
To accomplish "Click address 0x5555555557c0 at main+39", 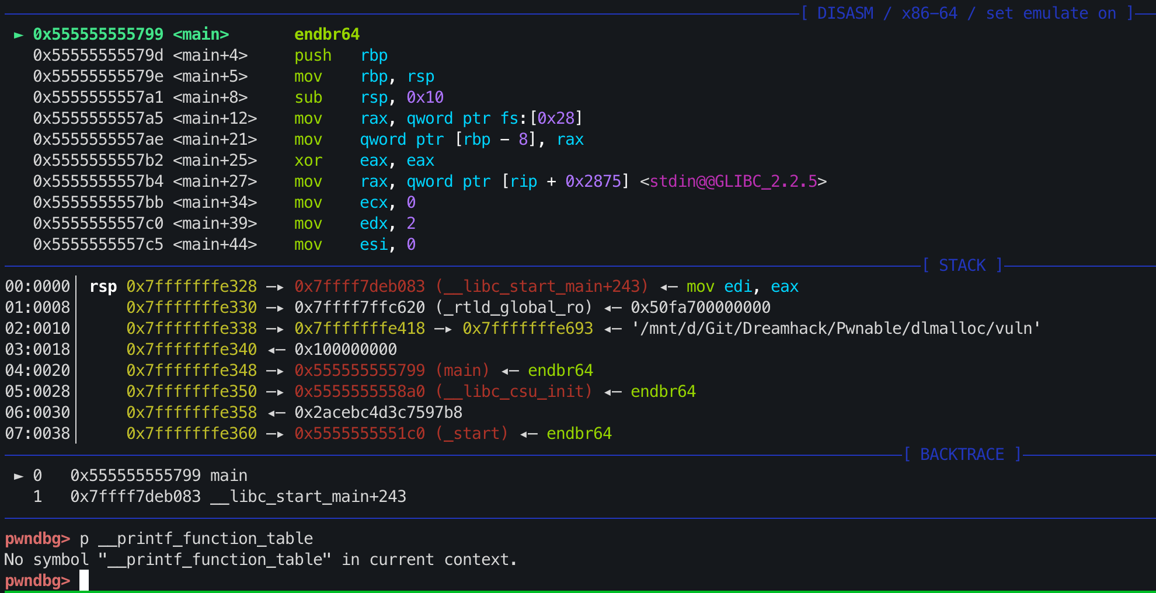I will [x=98, y=224].
